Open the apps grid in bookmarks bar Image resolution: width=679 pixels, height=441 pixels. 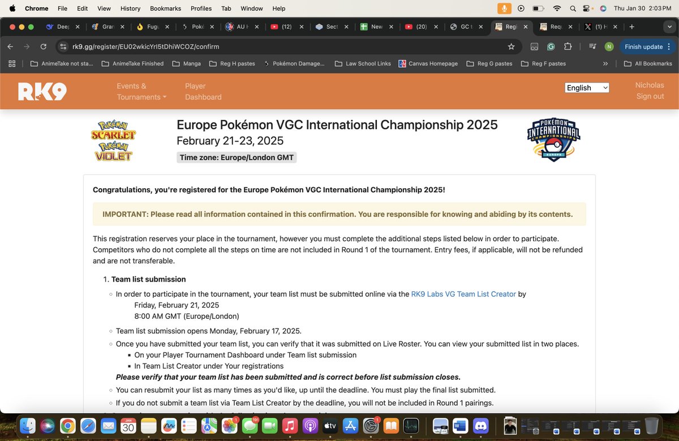[11, 64]
